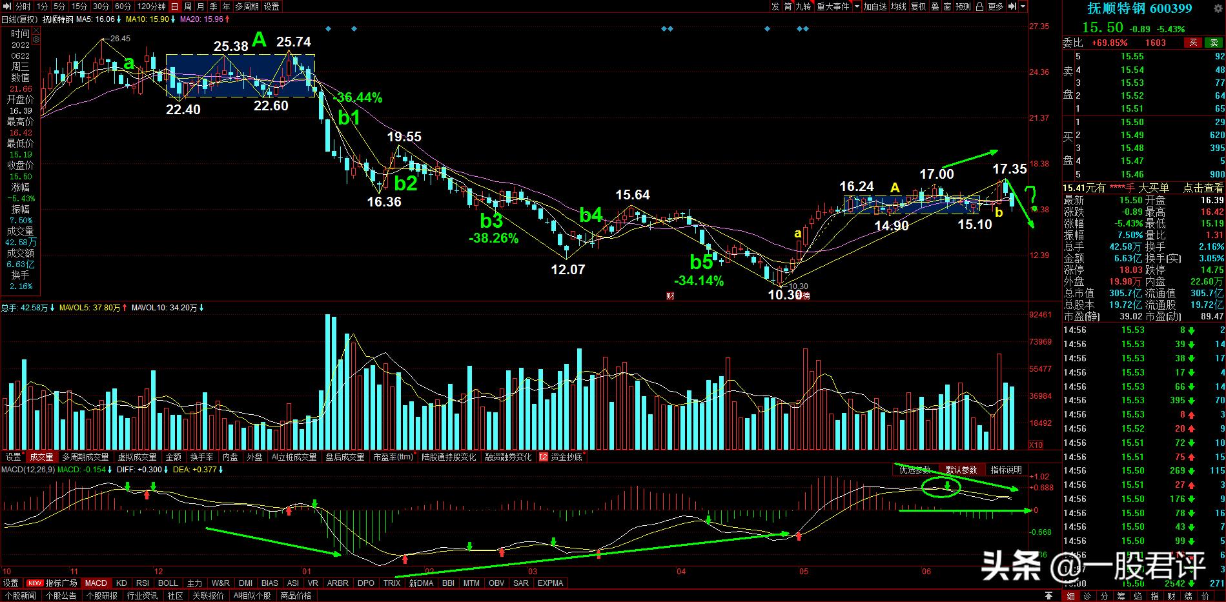The height and width of the screenshot is (602, 1226).
Task: Open the 预测 prediction tool
Action: click(x=963, y=6)
